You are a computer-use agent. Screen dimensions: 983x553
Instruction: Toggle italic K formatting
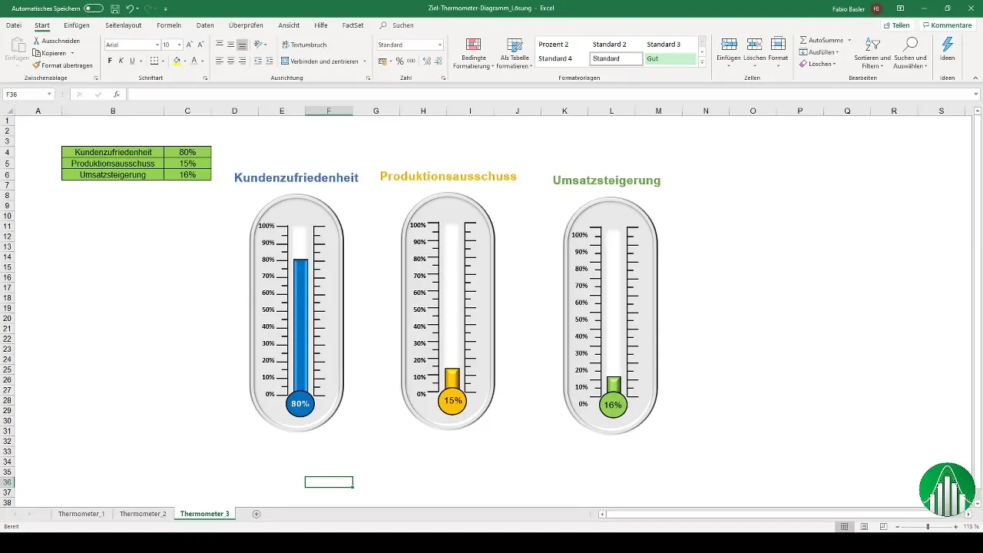coord(121,61)
